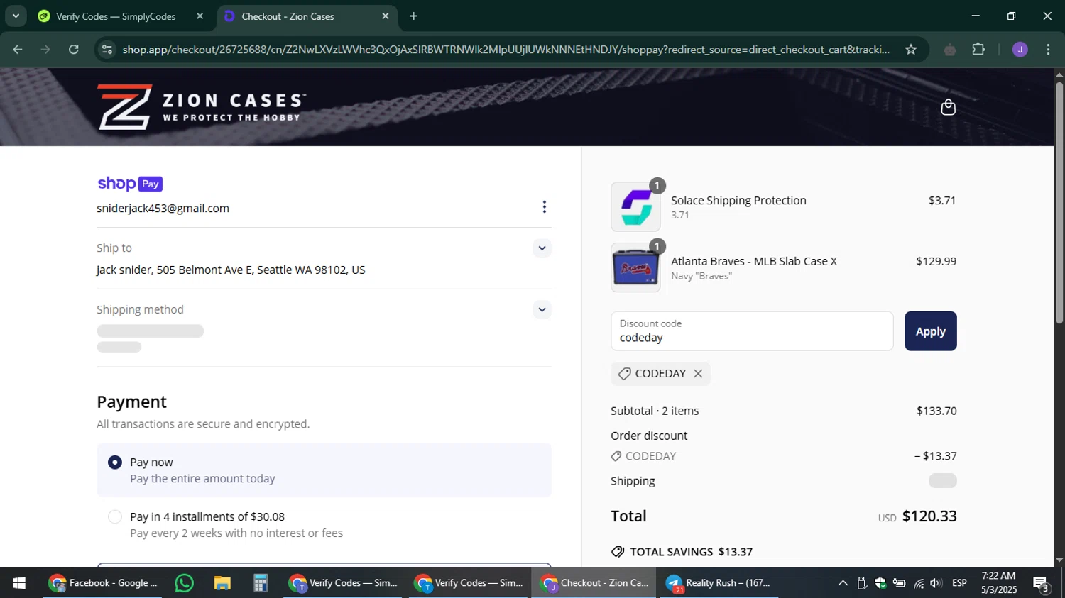Click the TOTAL SAVINGS $13.37 line
The image size is (1065, 598).
coord(682,552)
